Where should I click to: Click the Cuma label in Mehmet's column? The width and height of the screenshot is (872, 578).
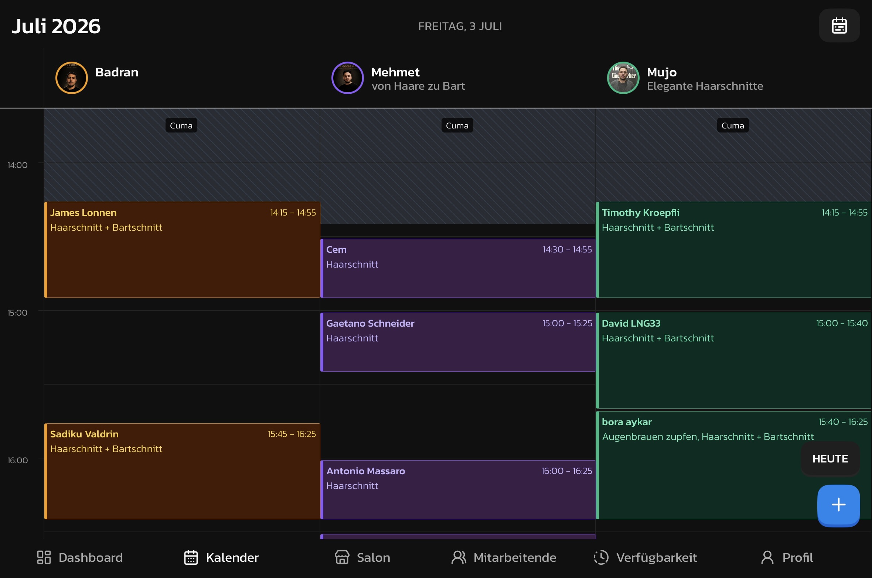coord(457,125)
